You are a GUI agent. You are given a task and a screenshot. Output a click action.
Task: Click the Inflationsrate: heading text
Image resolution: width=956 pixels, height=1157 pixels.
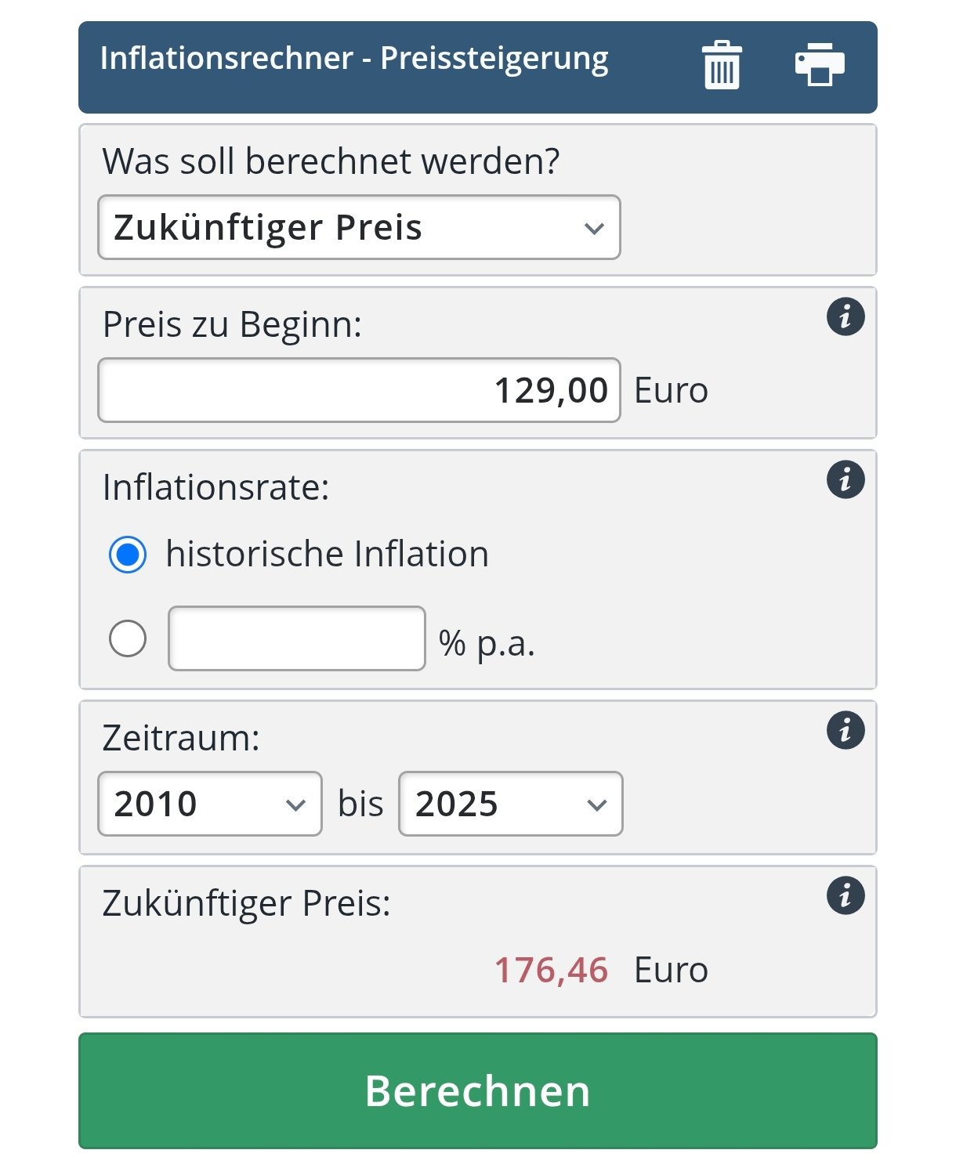pos(215,487)
